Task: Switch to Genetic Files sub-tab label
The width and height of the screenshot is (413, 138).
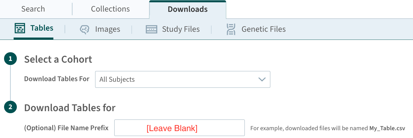Action: click(264, 29)
